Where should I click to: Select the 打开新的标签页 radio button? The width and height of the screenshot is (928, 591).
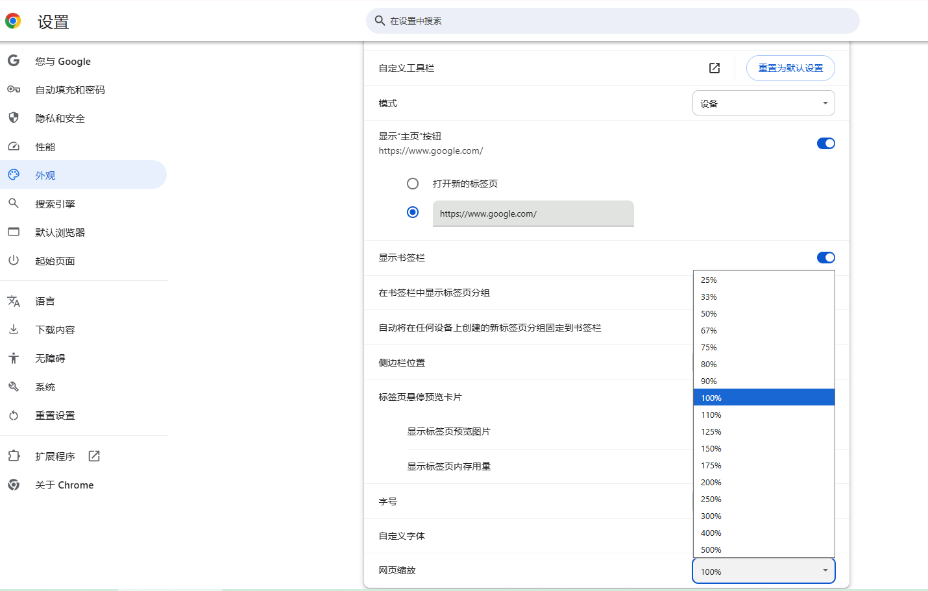point(413,184)
